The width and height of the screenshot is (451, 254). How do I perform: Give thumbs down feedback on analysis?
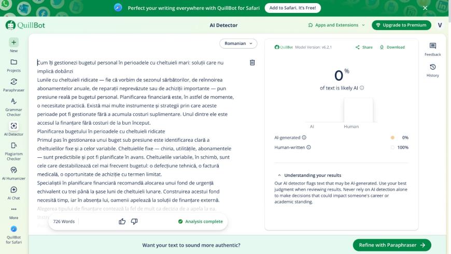134,221
